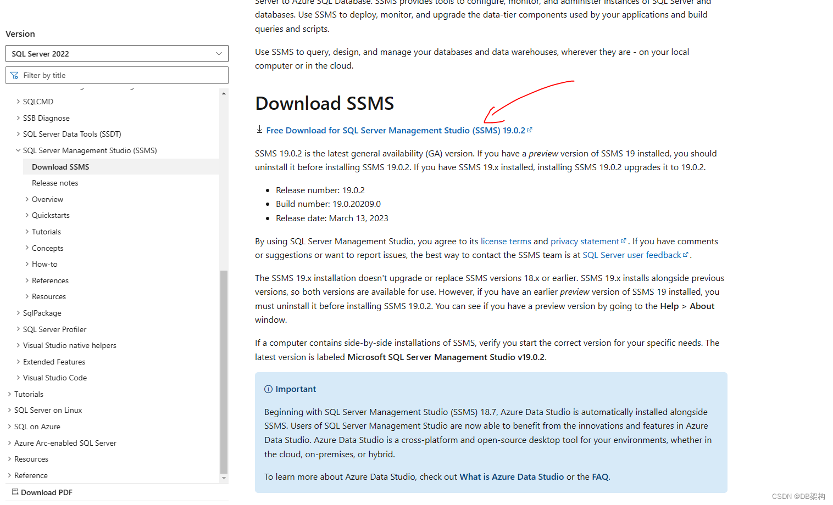Click the external link icon after privacy statement

click(624, 240)
